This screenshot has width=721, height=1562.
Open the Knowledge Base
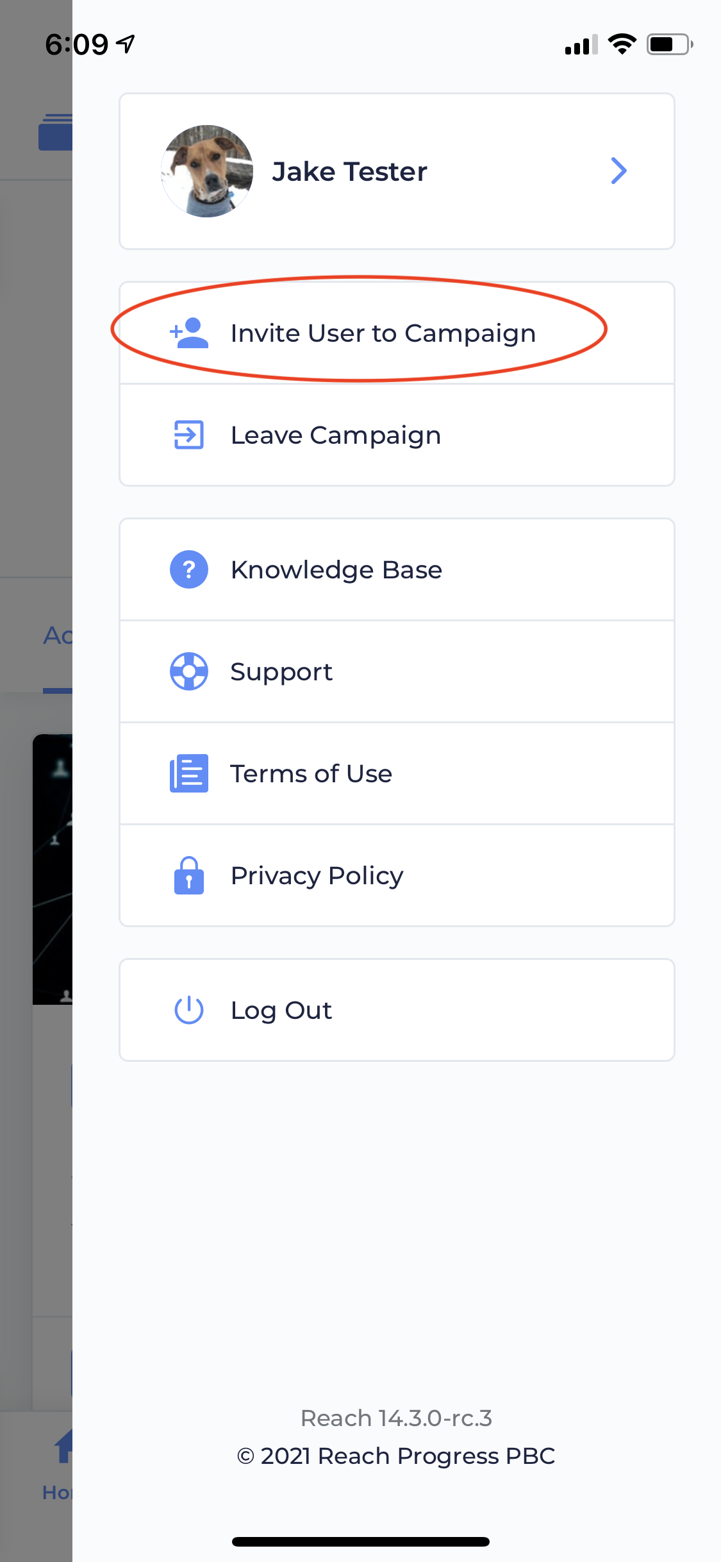(336, 569)
